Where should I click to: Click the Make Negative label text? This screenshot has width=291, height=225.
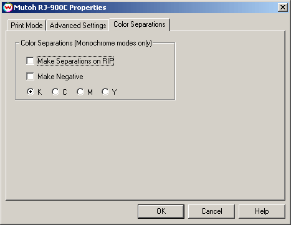pos(60,77)
